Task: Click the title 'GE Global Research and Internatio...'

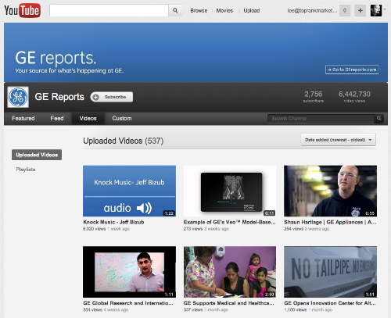Action: [x=128, y=303]
